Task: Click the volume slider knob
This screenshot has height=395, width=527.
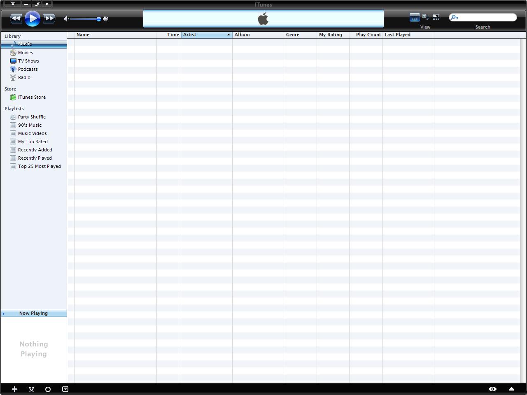Action: pos(99,19)
